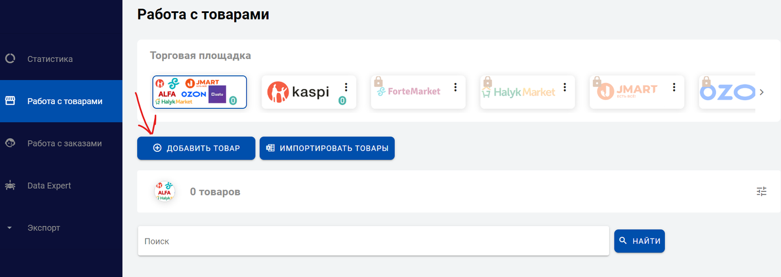Image resolution: width=781 pixels, height=277 pixels.
Task: Open ForteMarket card three-dot menu
Action: (x=456, y=87)
